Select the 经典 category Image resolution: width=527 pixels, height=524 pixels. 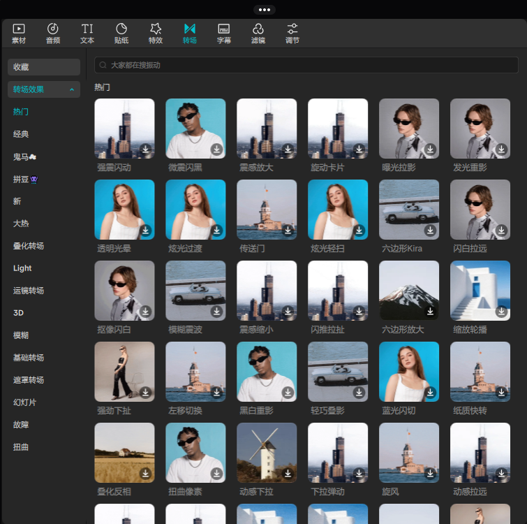[21, 134]
